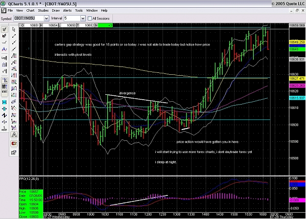306x219 pixels.
Task: Click the cyan 10615.937 price label
Action: [x=297, y=98]
